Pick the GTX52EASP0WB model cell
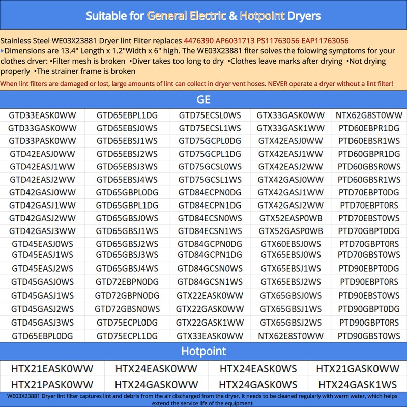 (290, 218)
